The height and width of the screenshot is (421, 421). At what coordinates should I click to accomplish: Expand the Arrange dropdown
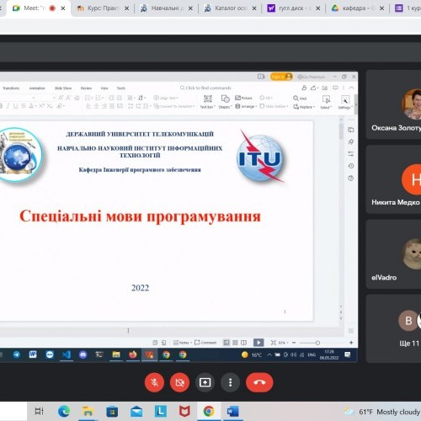[x=246, y=106]
